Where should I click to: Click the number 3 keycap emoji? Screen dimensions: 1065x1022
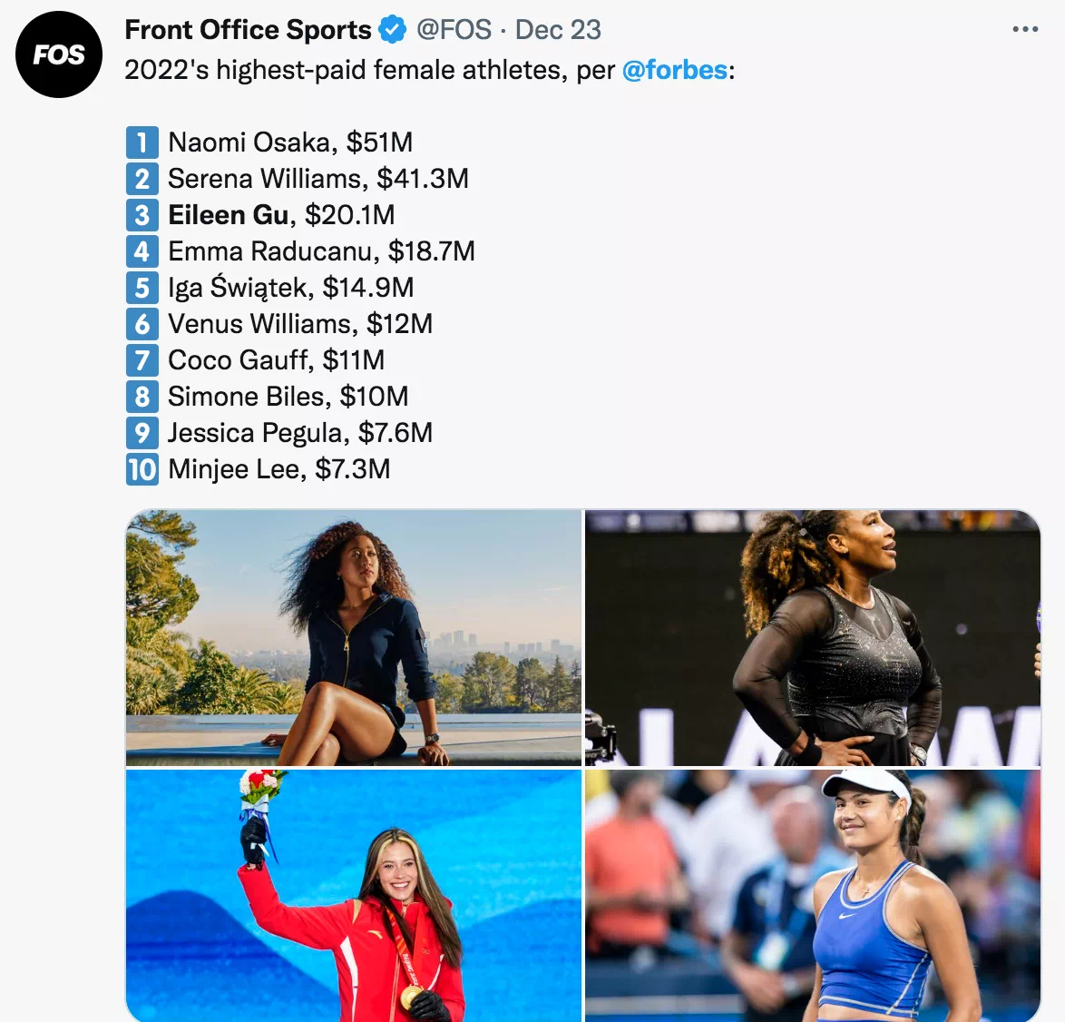click(142, 215)
